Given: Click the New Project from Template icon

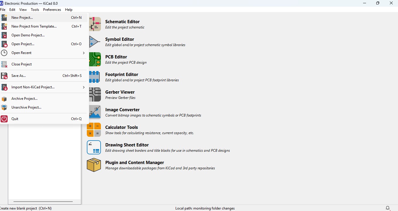Looking at the screenshot, I should pyautogui.click(x=4, y=26).
